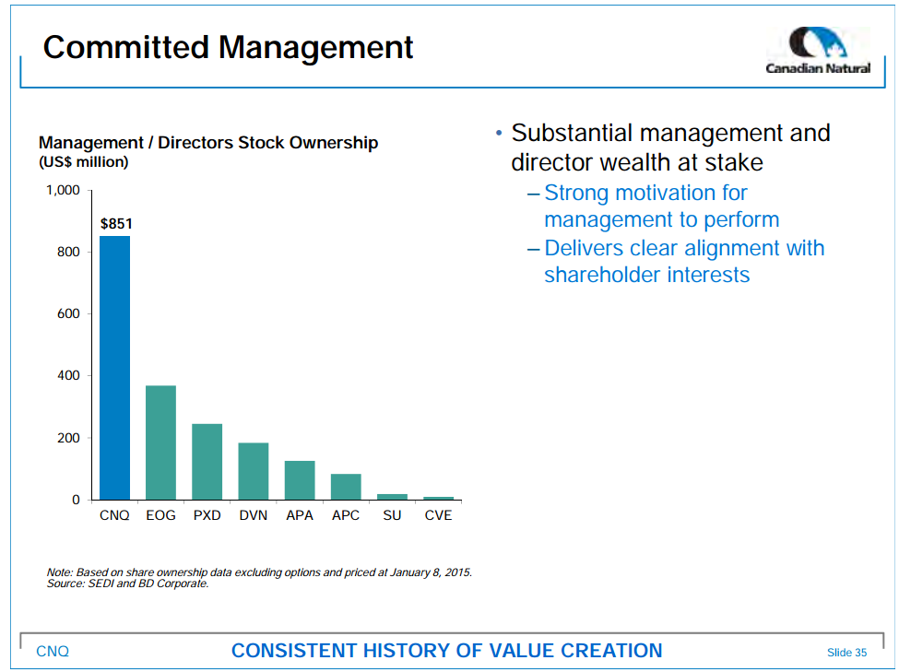
Task: Click the 'EOG' x-axis label
Action: coord(160,515)
